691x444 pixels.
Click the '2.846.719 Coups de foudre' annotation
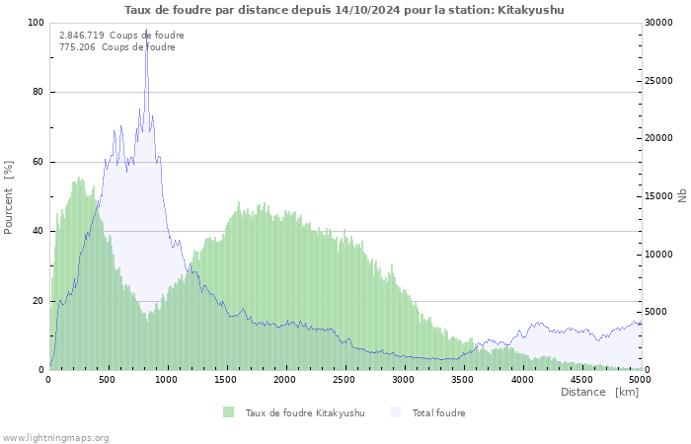[121, 36]
